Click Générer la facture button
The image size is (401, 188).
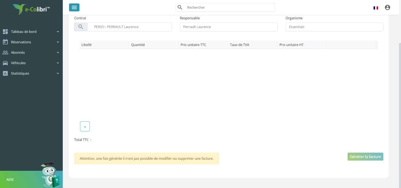click(365, 157)
